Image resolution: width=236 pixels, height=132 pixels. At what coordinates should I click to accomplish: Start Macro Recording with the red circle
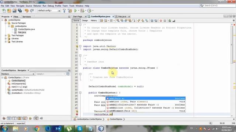click(x=161, y=21)
